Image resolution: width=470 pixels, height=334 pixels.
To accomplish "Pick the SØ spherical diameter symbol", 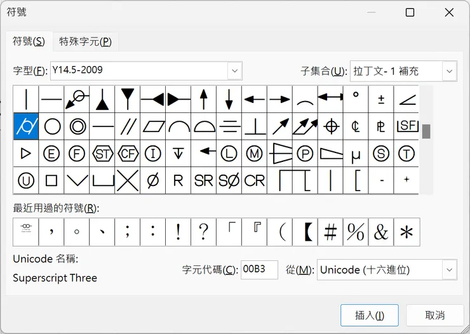I will [x=229, y=180].
